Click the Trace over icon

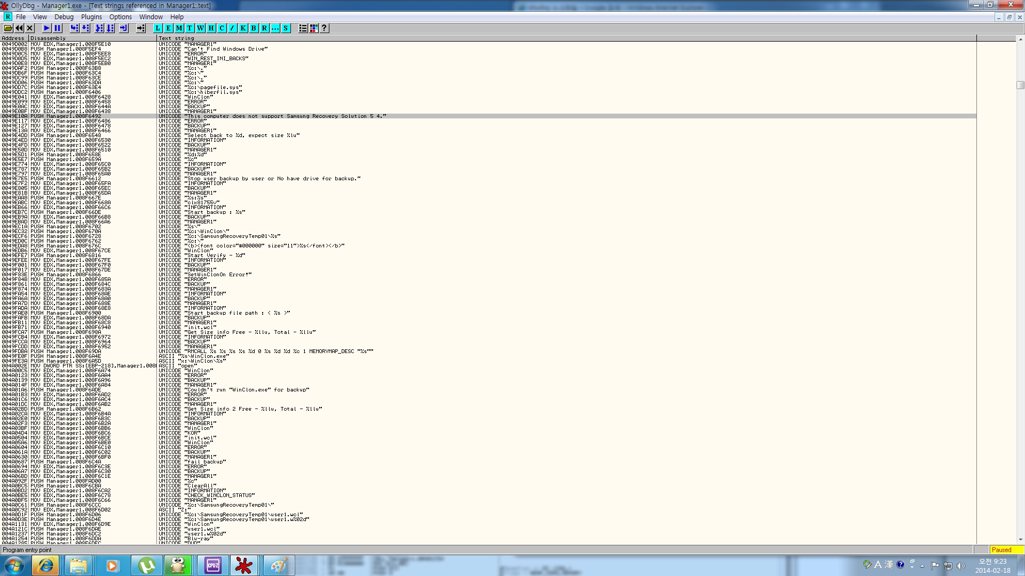(110, 28)
